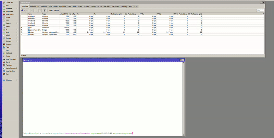This screenshot has width=274, height=138.
Task: Switch to the GRE Tunnel tab
Action: pyautogui.click(x=72, y=6)
